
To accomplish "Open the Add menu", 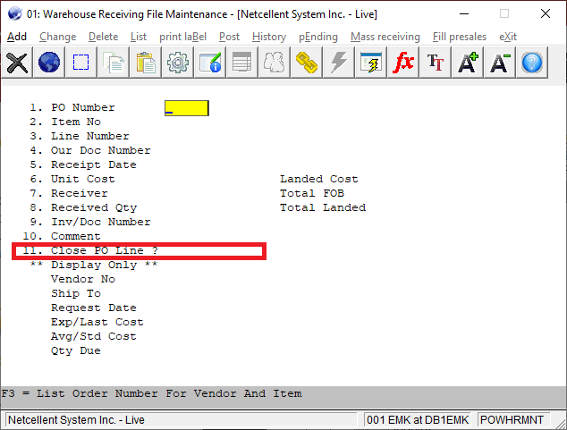I will tap(17, 37).
